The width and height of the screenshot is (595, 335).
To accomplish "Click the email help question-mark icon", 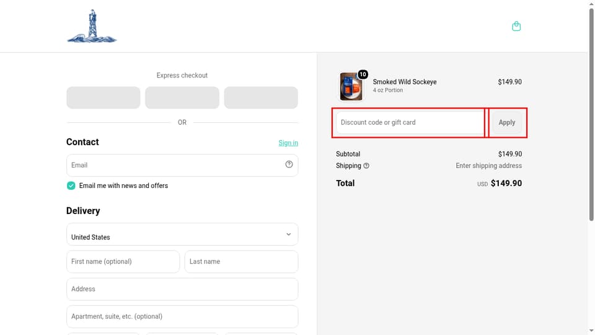I will click(289, 164).
